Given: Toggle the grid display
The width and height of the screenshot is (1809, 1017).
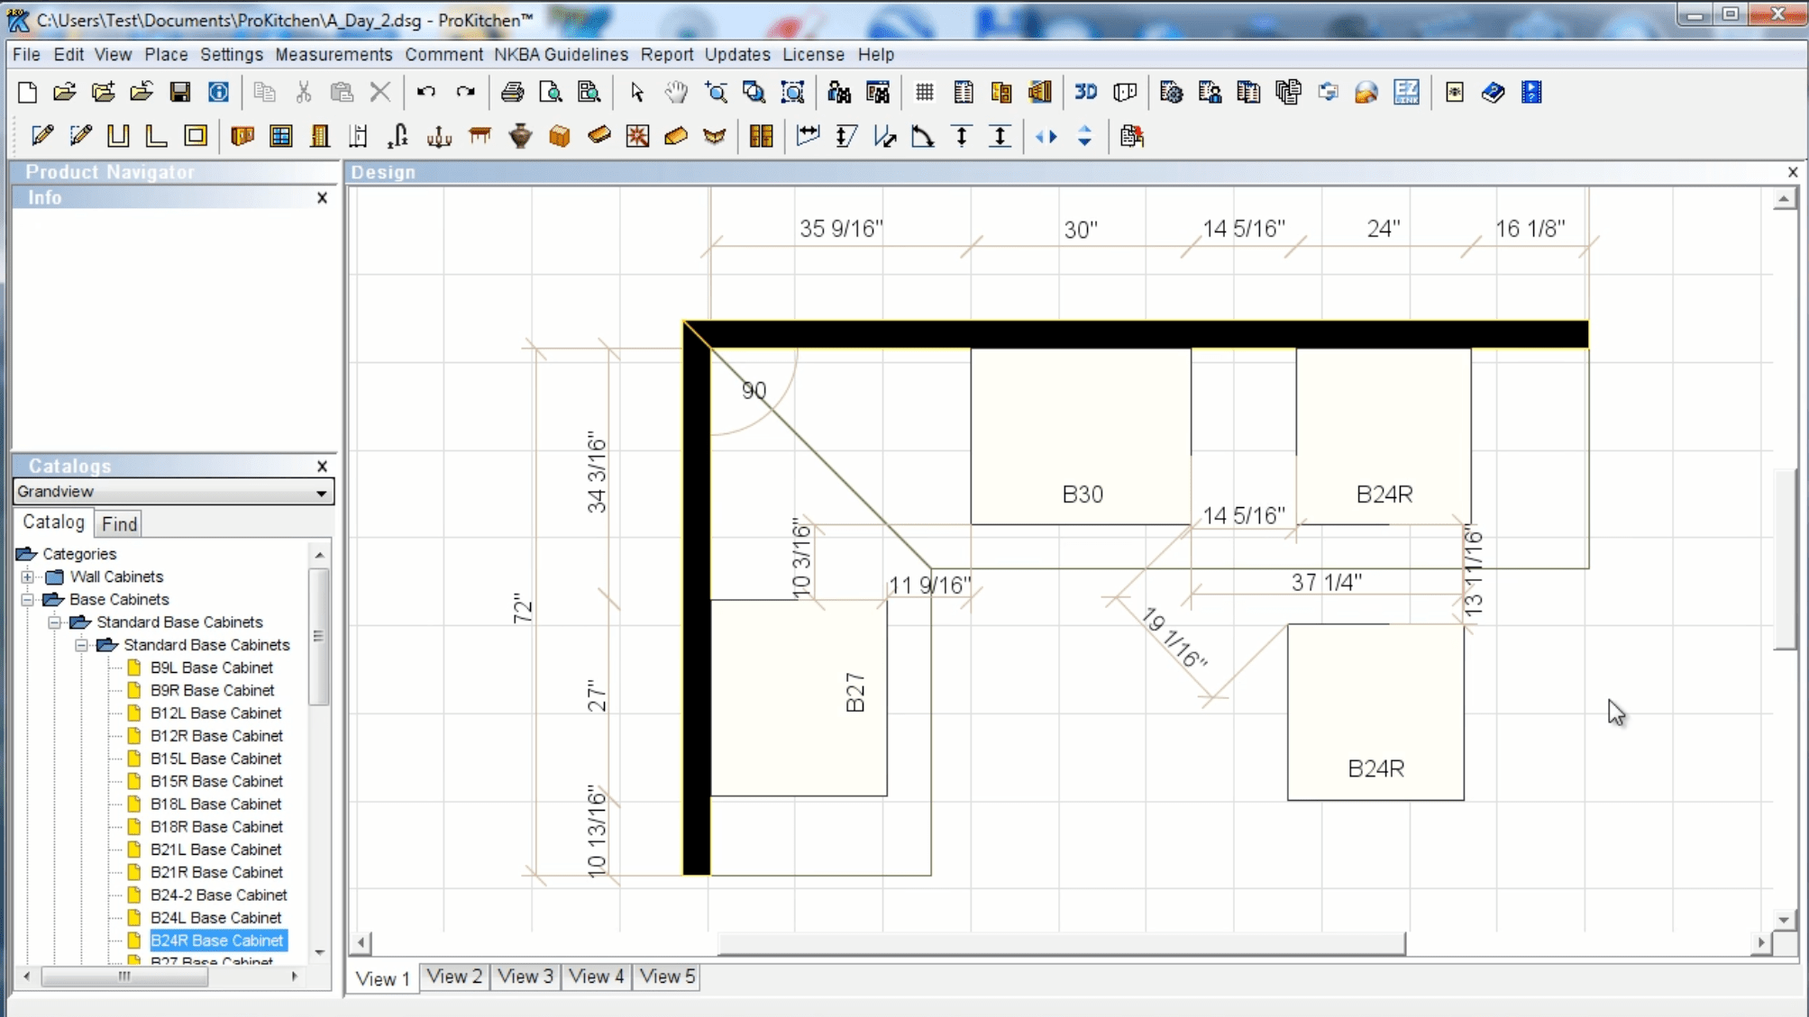Looking at the screenshot, I should [x=923, y=92].
